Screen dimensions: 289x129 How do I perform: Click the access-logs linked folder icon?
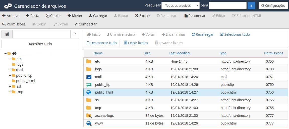point(89,116)
